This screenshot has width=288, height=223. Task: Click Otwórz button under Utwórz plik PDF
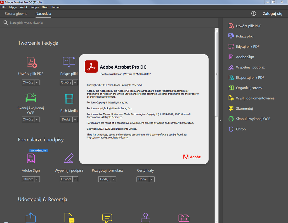point(28,83)
